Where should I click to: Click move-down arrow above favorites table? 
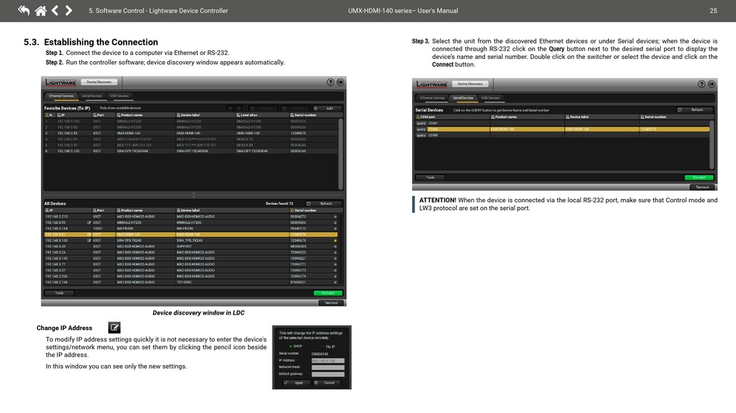click(239, 108)
